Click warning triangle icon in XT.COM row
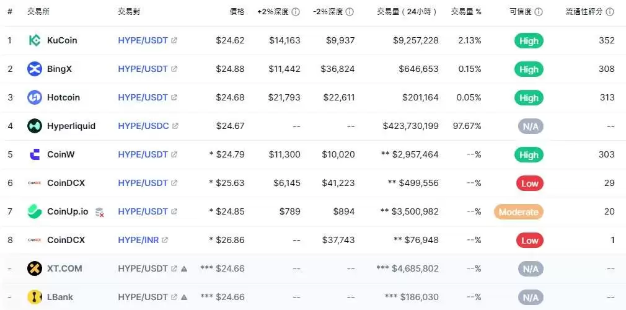Viewport: 626px width, 310px height. point(183,268)
